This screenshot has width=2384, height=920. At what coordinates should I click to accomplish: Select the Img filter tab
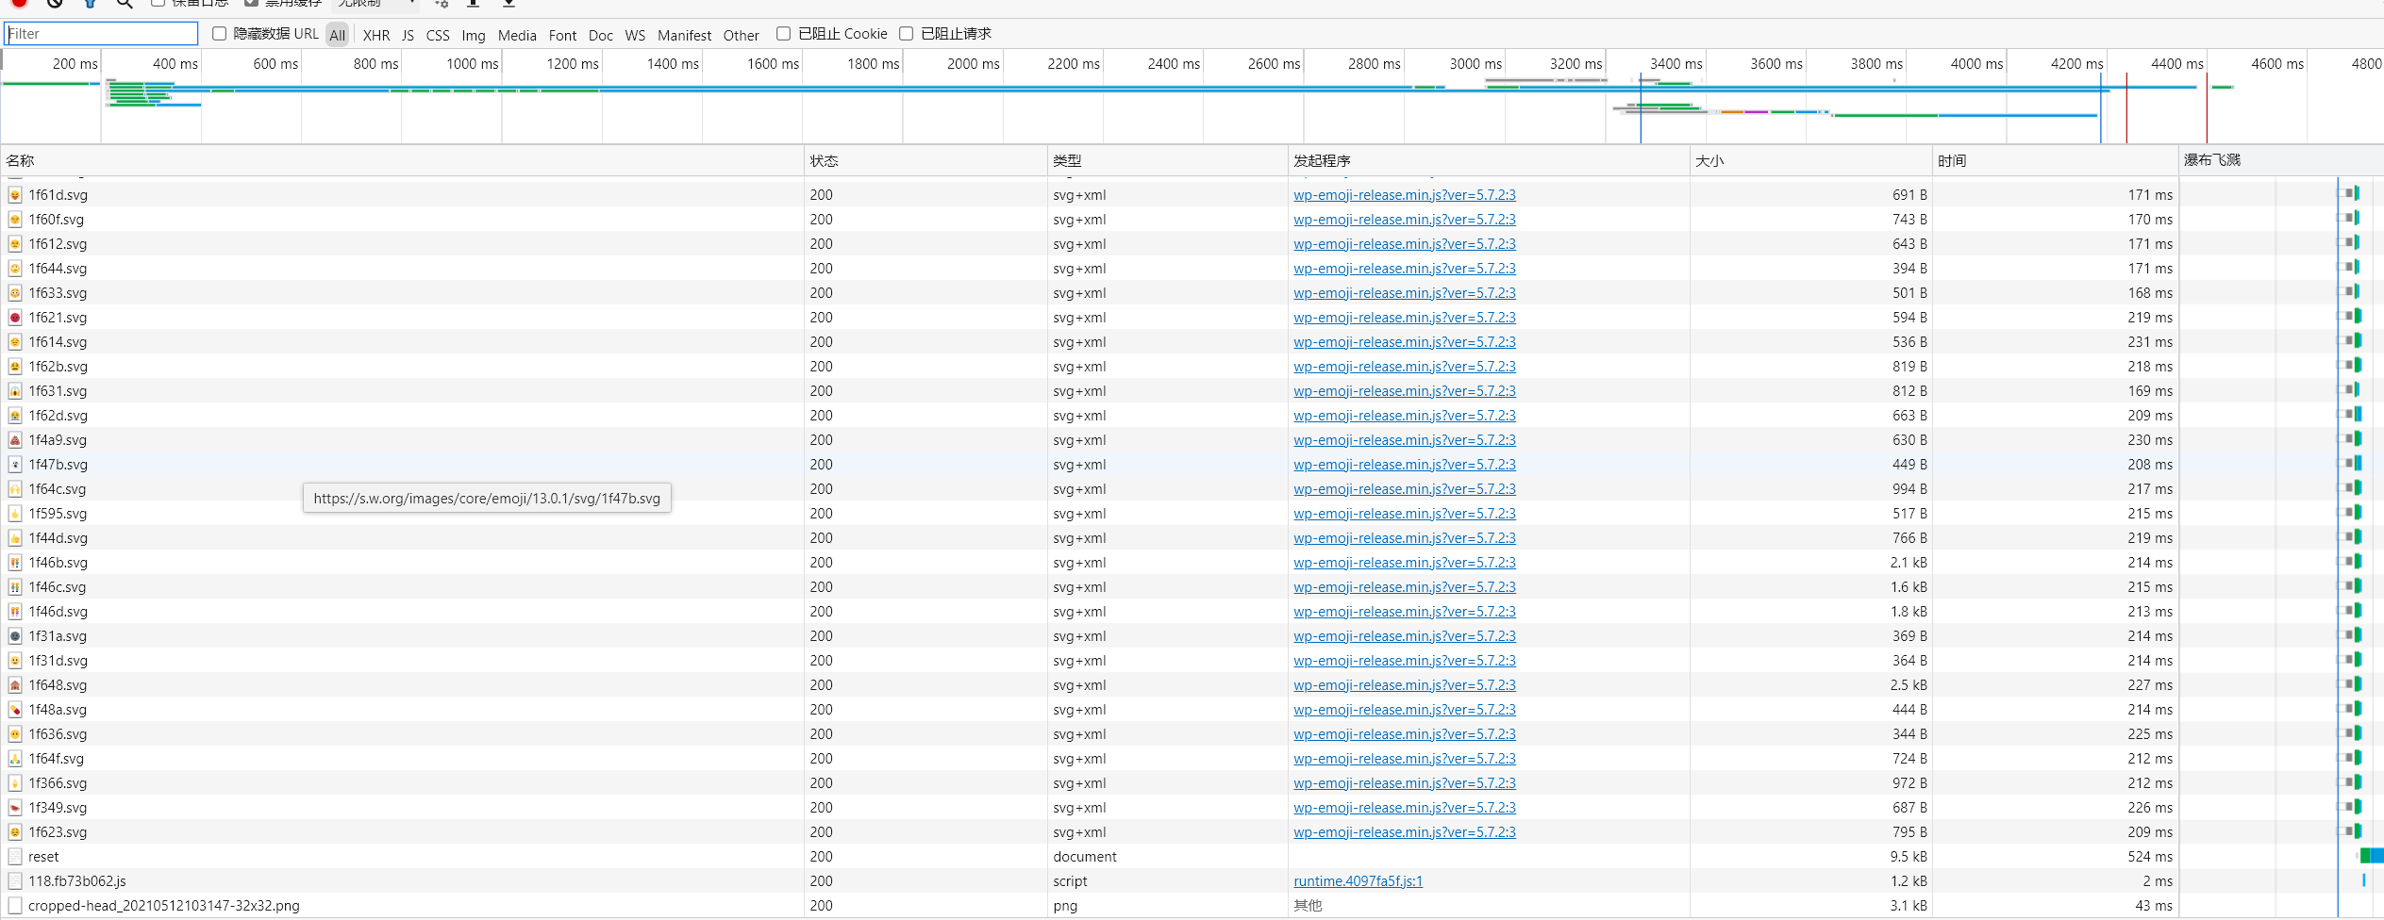click(474, 35)
